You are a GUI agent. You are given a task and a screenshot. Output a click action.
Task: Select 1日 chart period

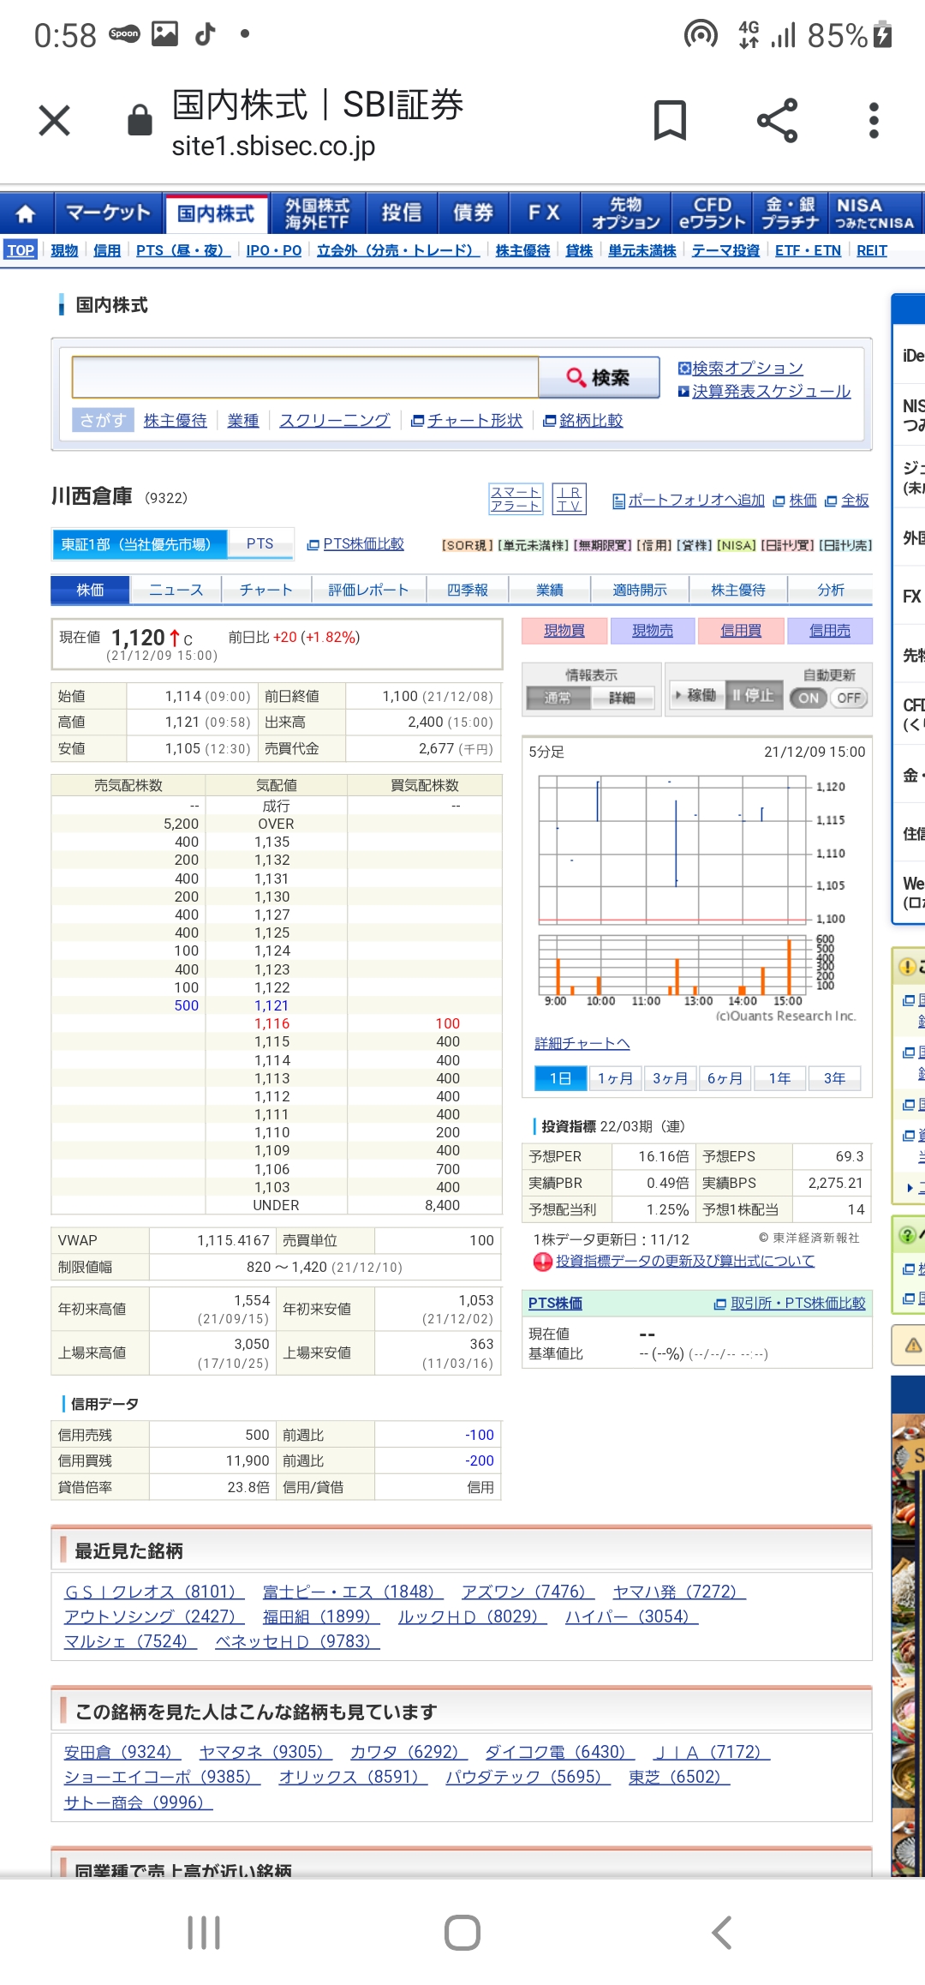[560, 1078]
